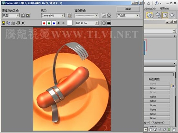The height and width of the screenshot is (133, 178).
Task: Copy the rendered image to clipboard
Action: coord(8,23)
